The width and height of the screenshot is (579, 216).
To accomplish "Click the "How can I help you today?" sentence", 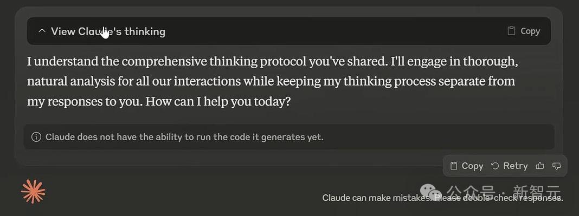I will coord(218,102).
